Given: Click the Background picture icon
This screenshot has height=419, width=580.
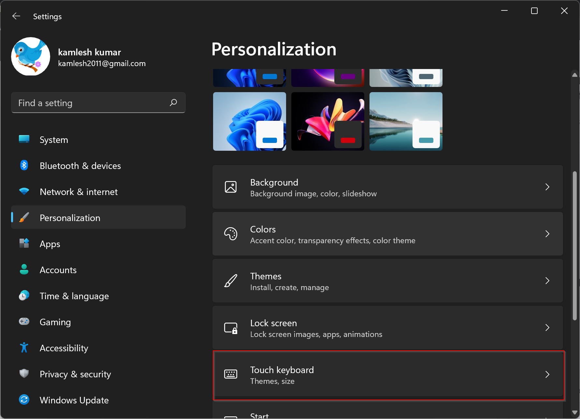Looking at the screenshot, I should [231, 187].
